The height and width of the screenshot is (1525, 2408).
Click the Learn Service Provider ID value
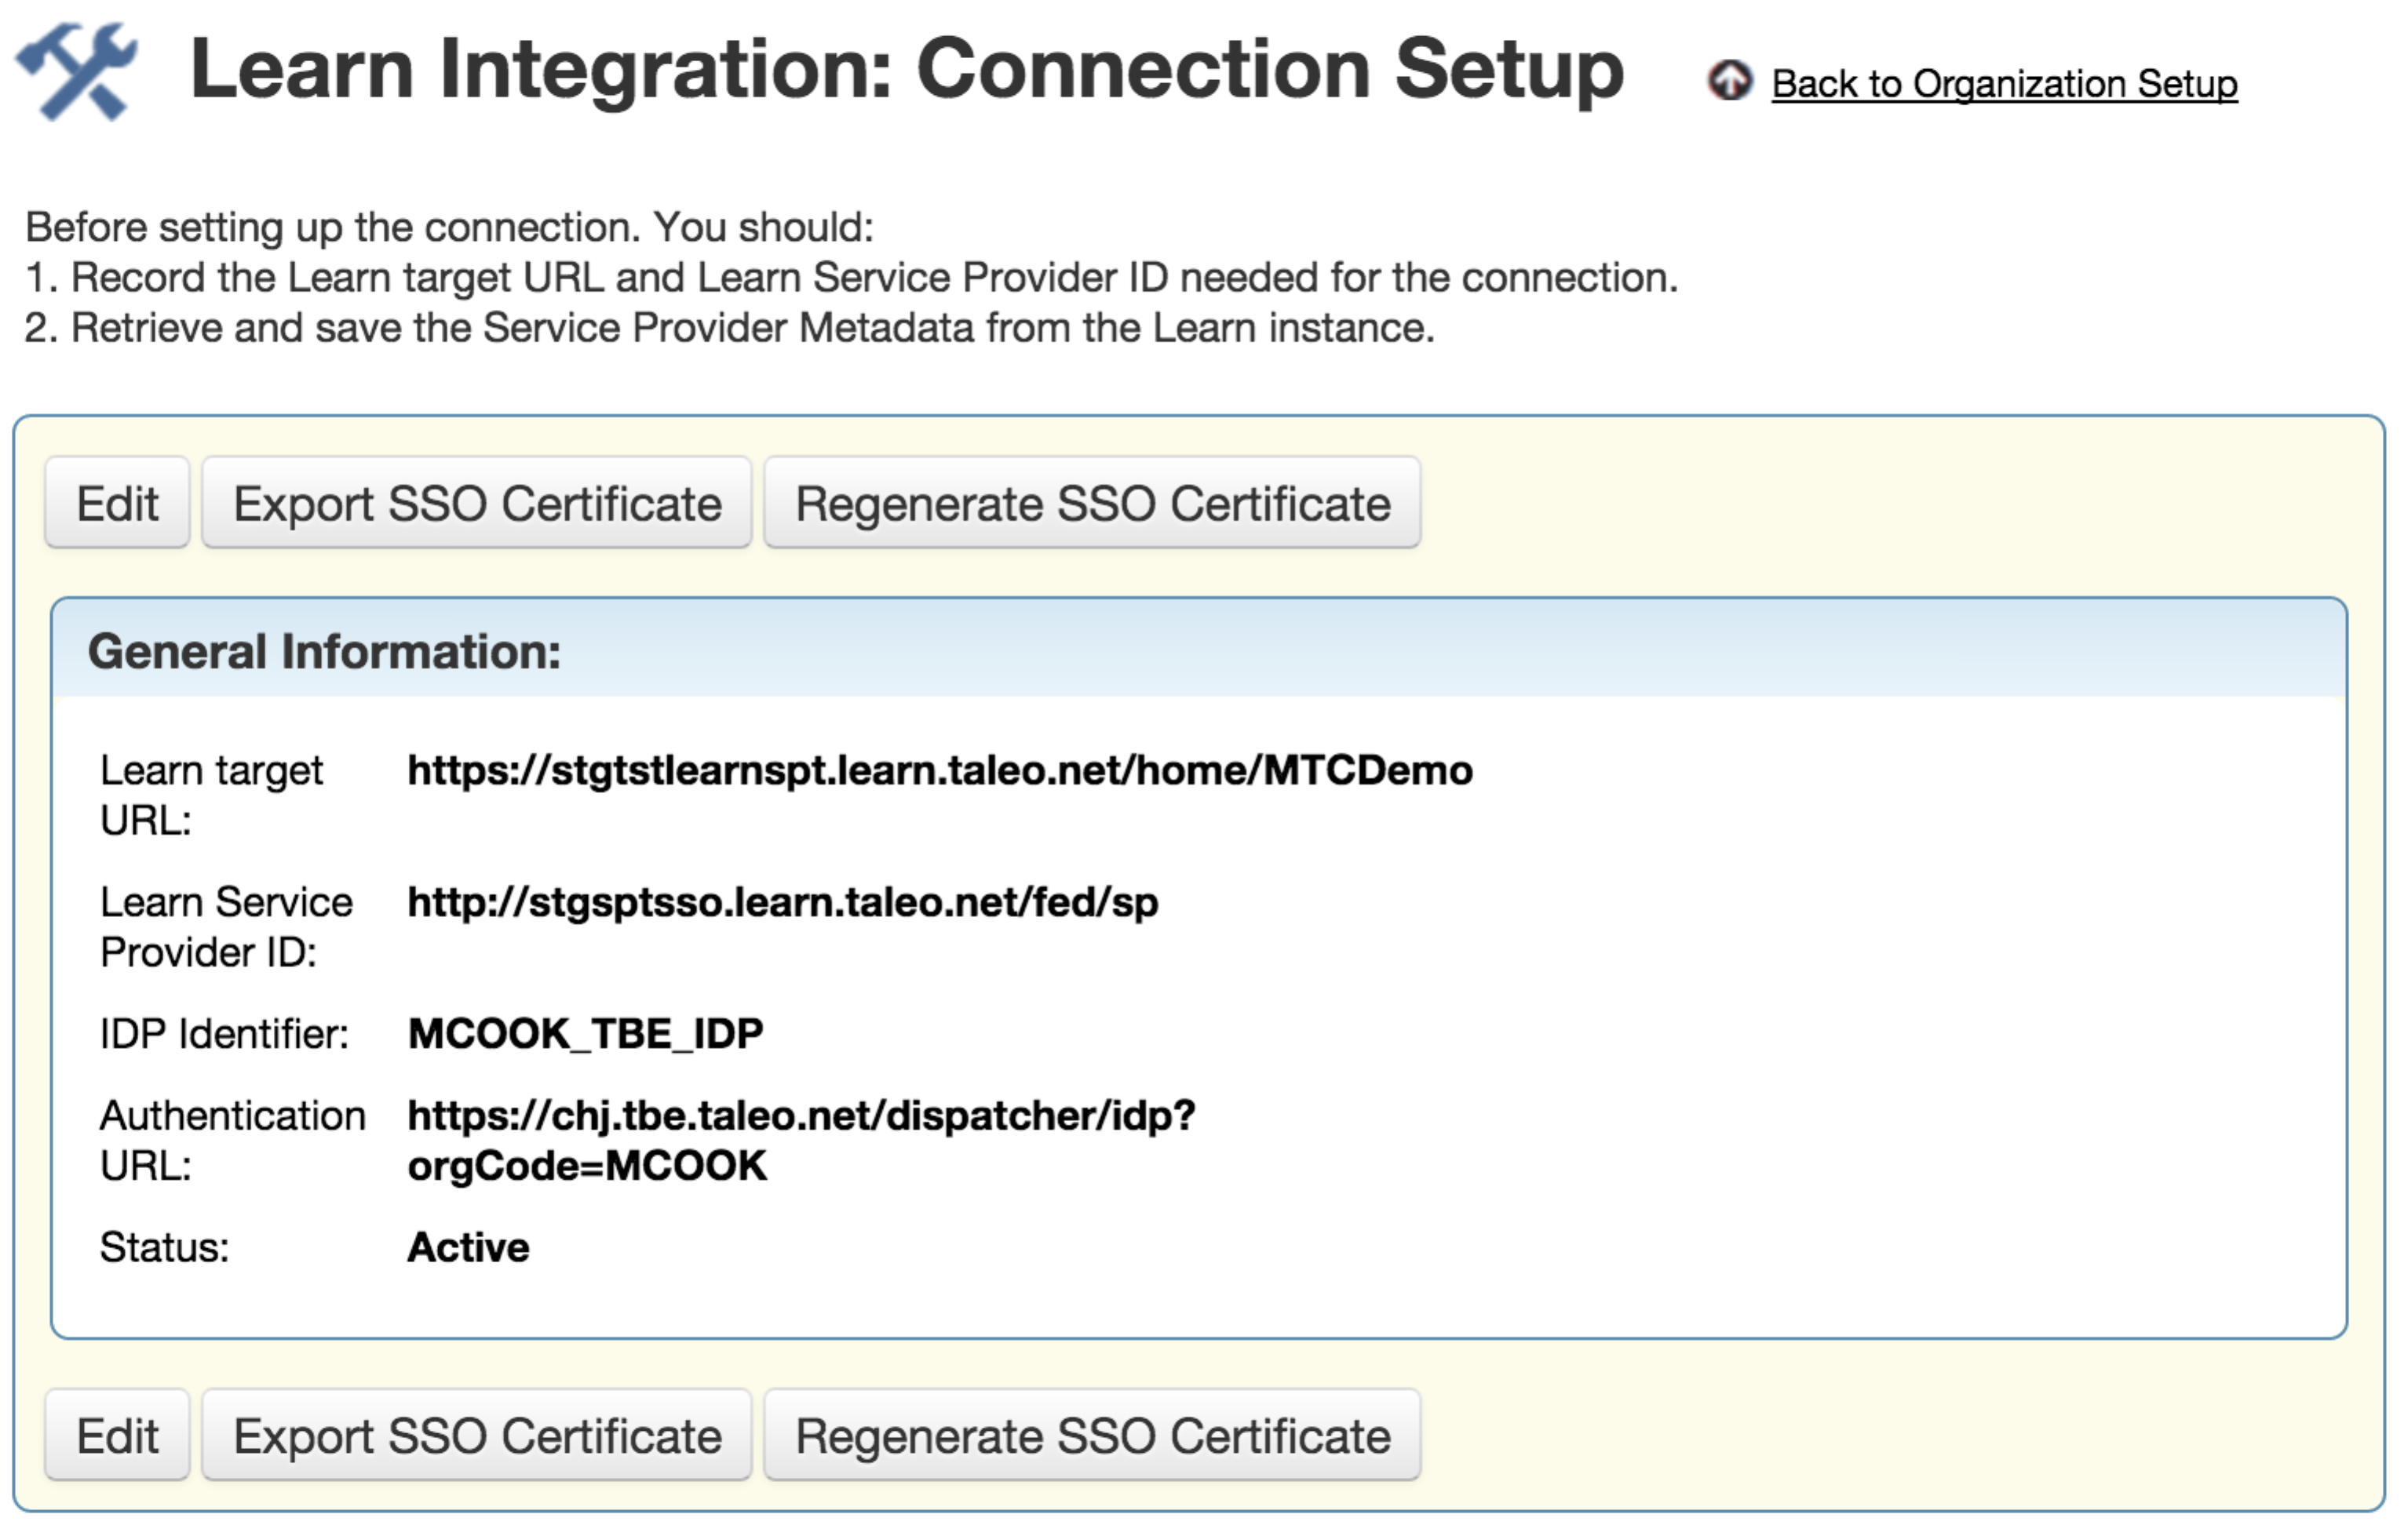(783, 902)
